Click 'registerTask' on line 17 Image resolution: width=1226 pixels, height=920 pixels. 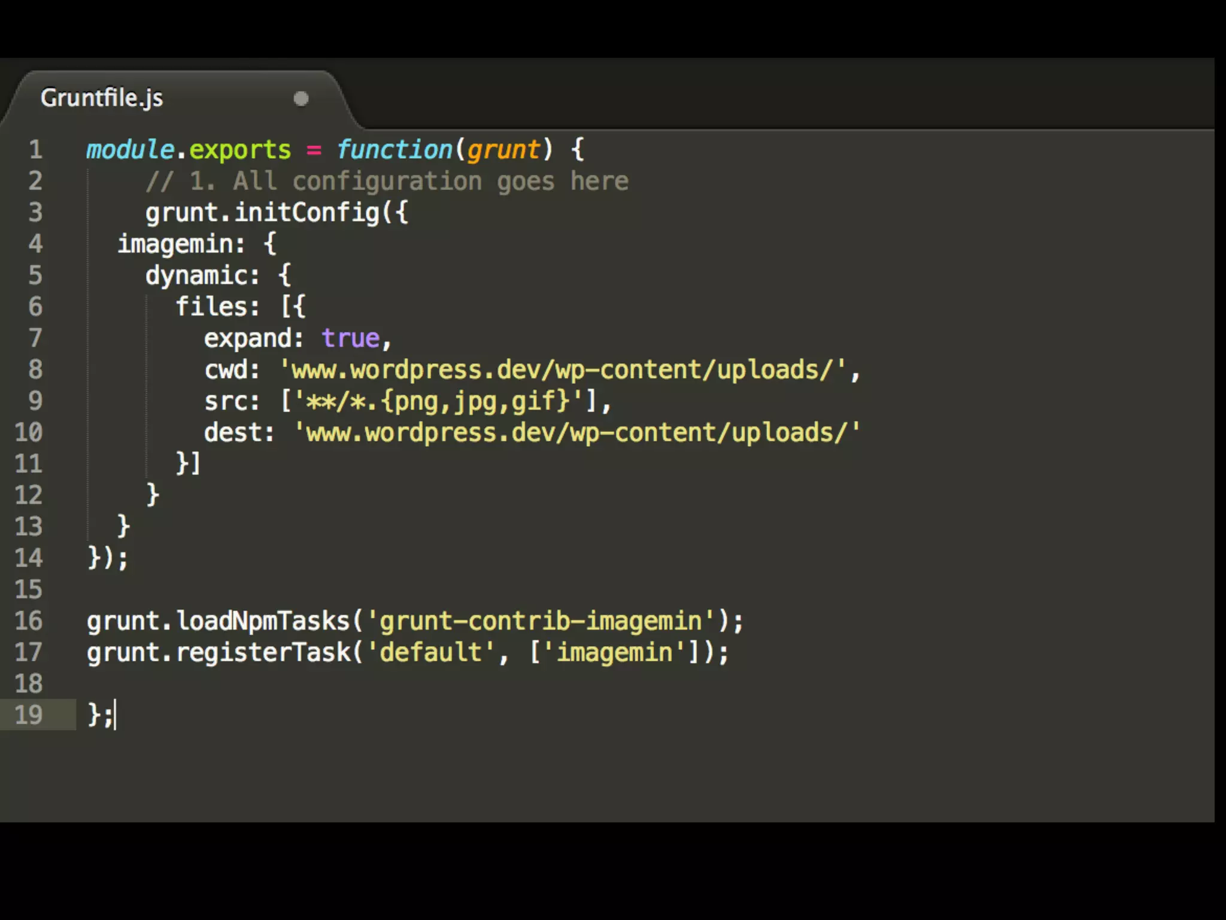coord(263,652)
